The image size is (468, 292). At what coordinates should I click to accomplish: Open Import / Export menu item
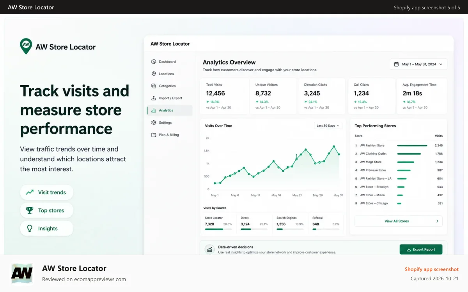pyautogui.click(x=170, y=98)
